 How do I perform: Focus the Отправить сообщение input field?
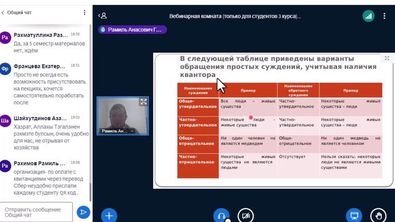point(36,212)
